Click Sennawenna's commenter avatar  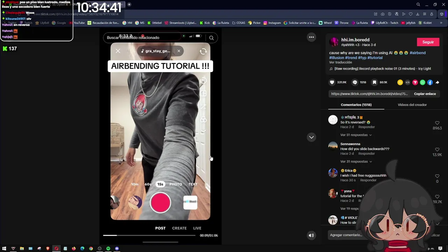point(333,146)
